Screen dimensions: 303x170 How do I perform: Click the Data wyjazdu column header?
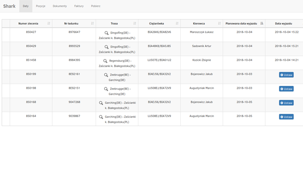pos(284,24)
